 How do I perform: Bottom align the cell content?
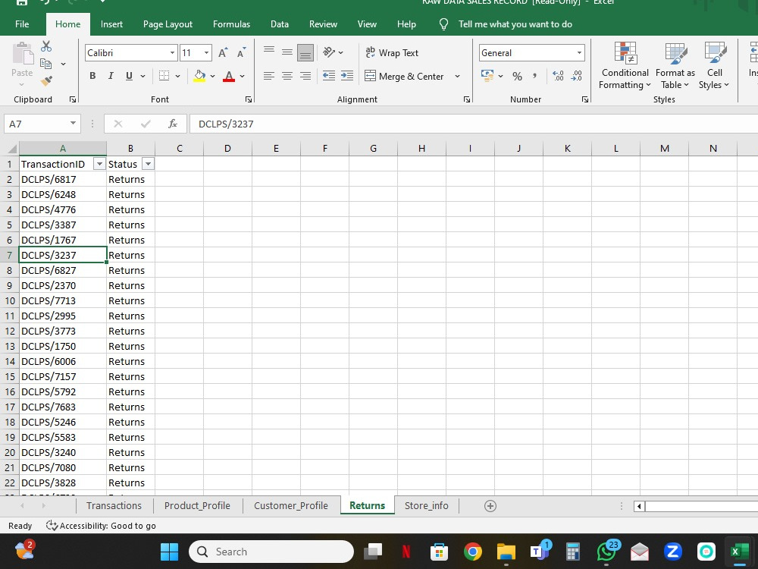(x=305, y=53)
